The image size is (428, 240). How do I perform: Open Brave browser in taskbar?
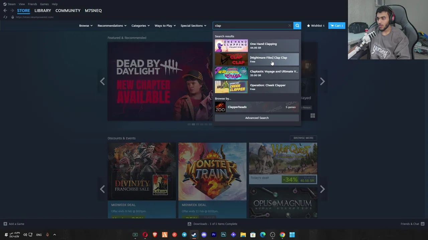[155, 235]
